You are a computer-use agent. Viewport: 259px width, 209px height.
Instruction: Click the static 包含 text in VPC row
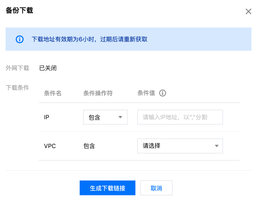pos(89,146)
